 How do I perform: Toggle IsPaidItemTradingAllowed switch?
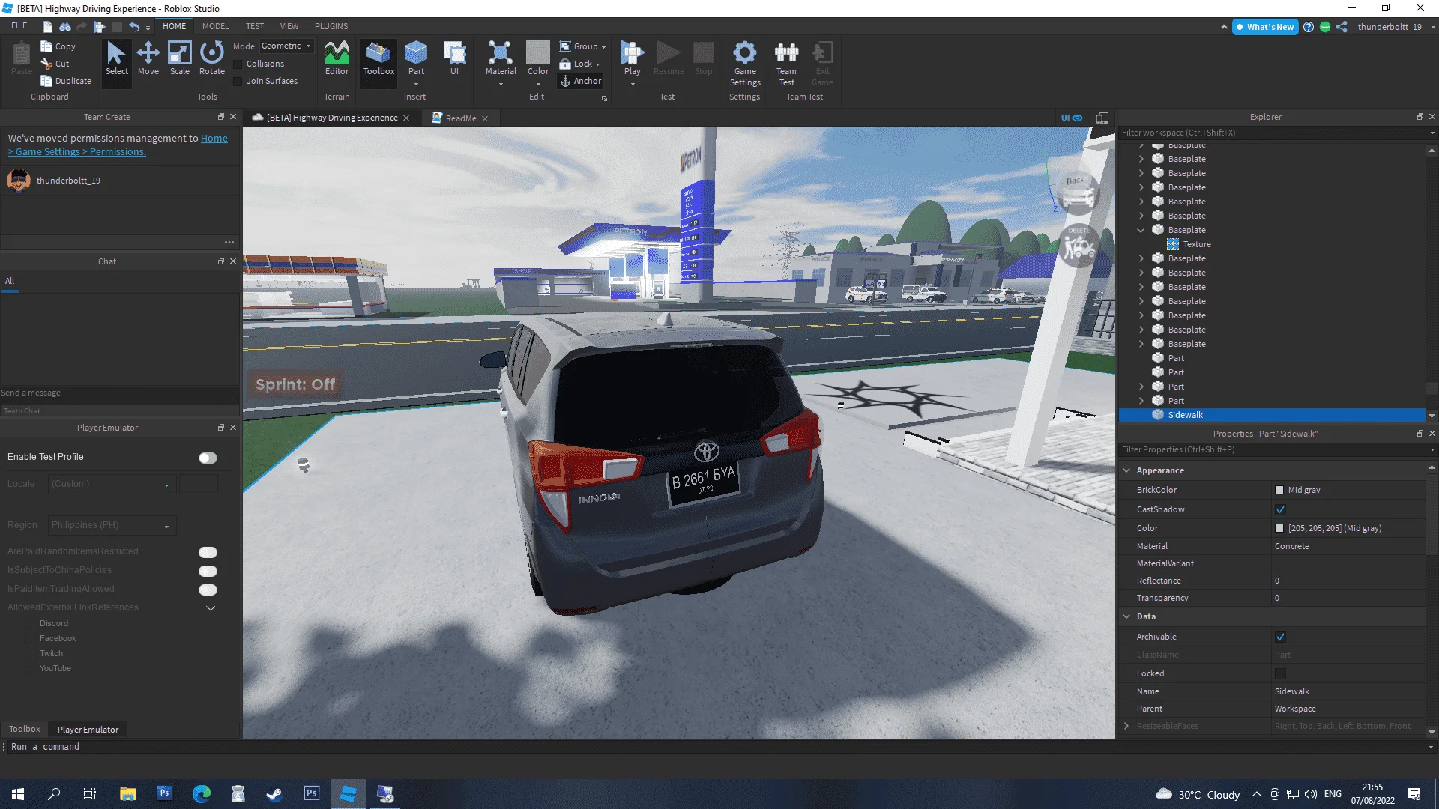click(208, 590)
